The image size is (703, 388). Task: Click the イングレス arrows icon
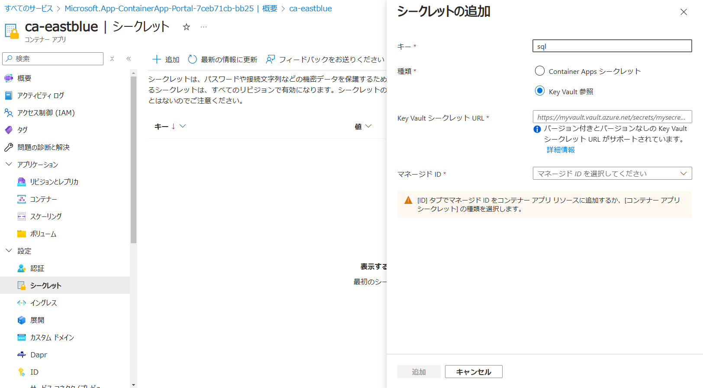click(22, 303)
